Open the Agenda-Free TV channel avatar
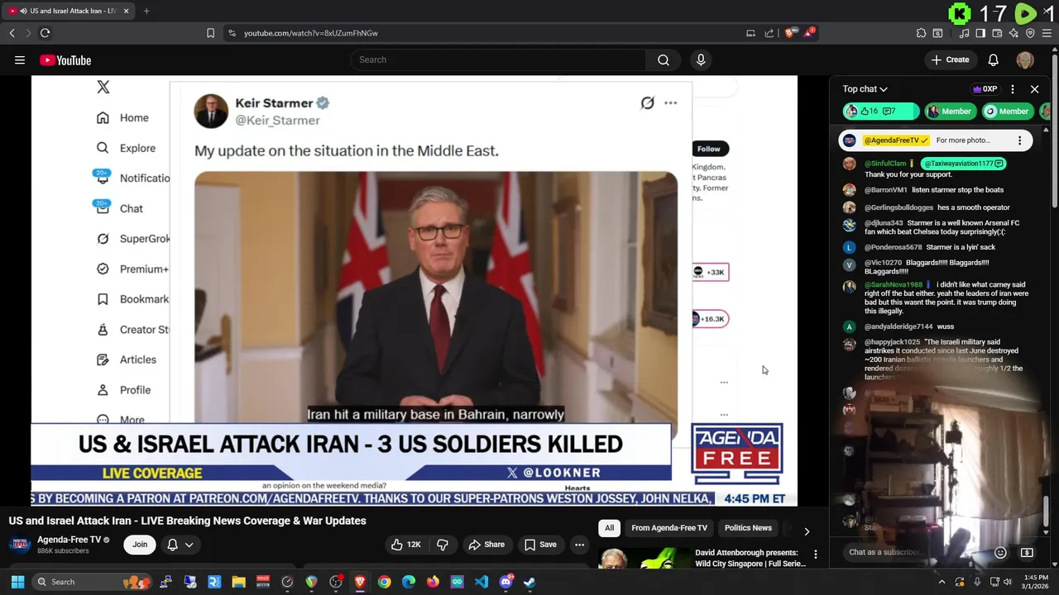Image resolution: width=1059 pixels, height=595 pixels. pyautogui.click(x=21, y=545)
